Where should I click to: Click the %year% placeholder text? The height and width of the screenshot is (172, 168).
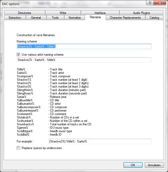click(x=21, y=97)
